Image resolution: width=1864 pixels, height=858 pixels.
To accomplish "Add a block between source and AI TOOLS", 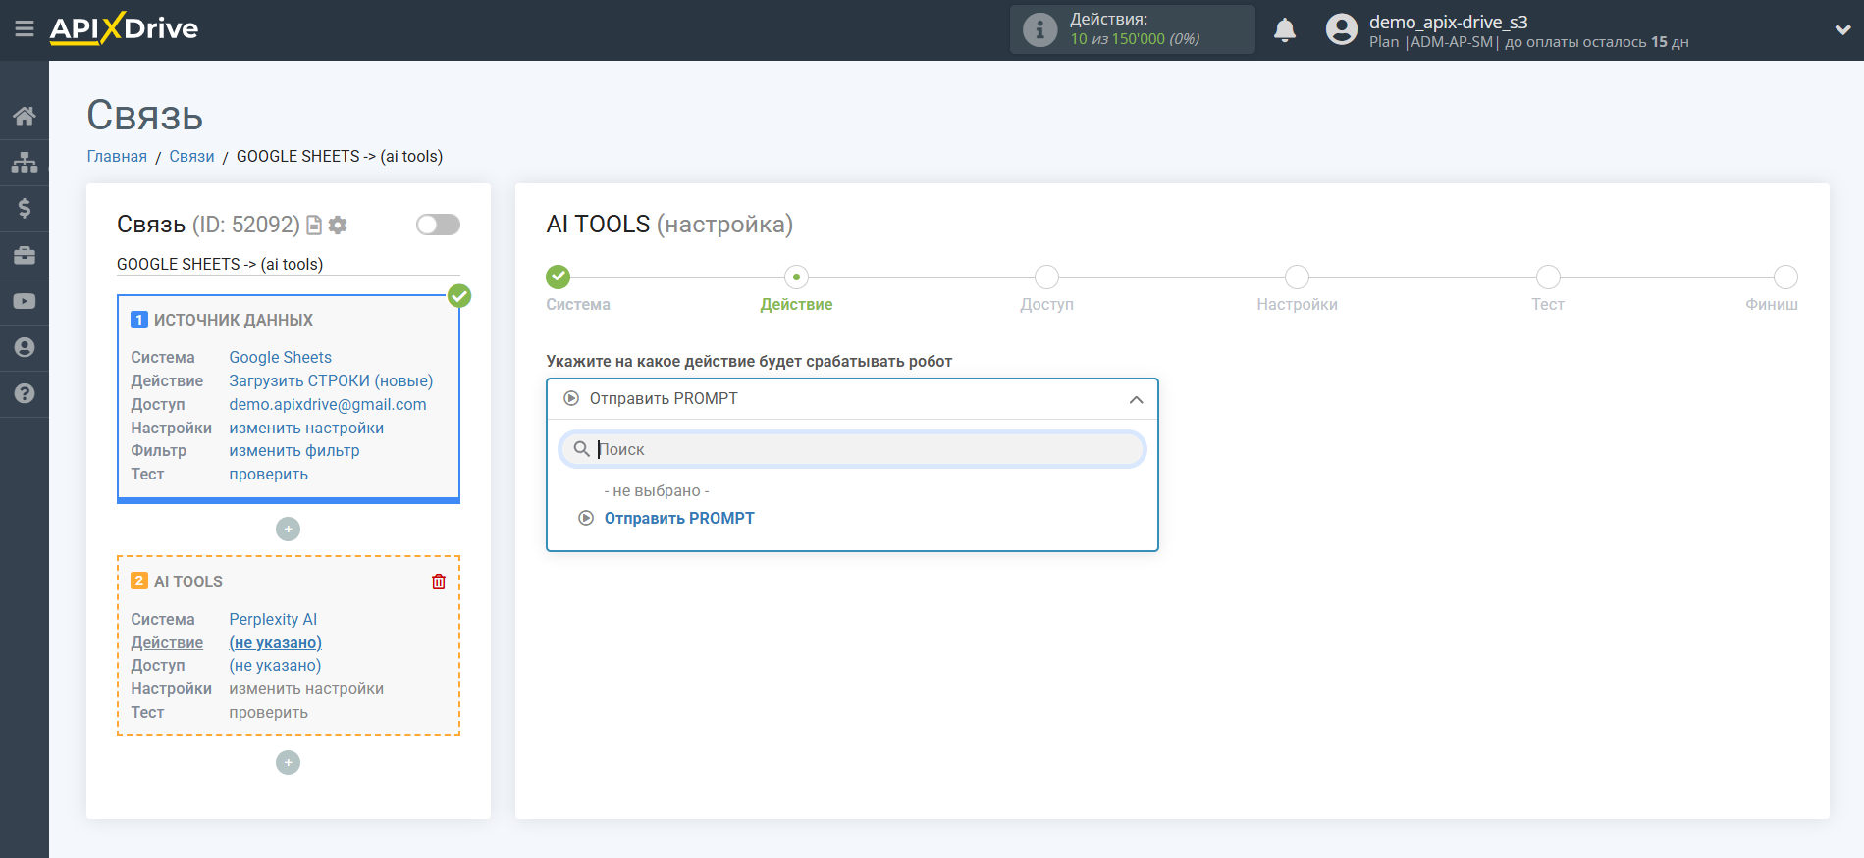I will click(288, 529).
